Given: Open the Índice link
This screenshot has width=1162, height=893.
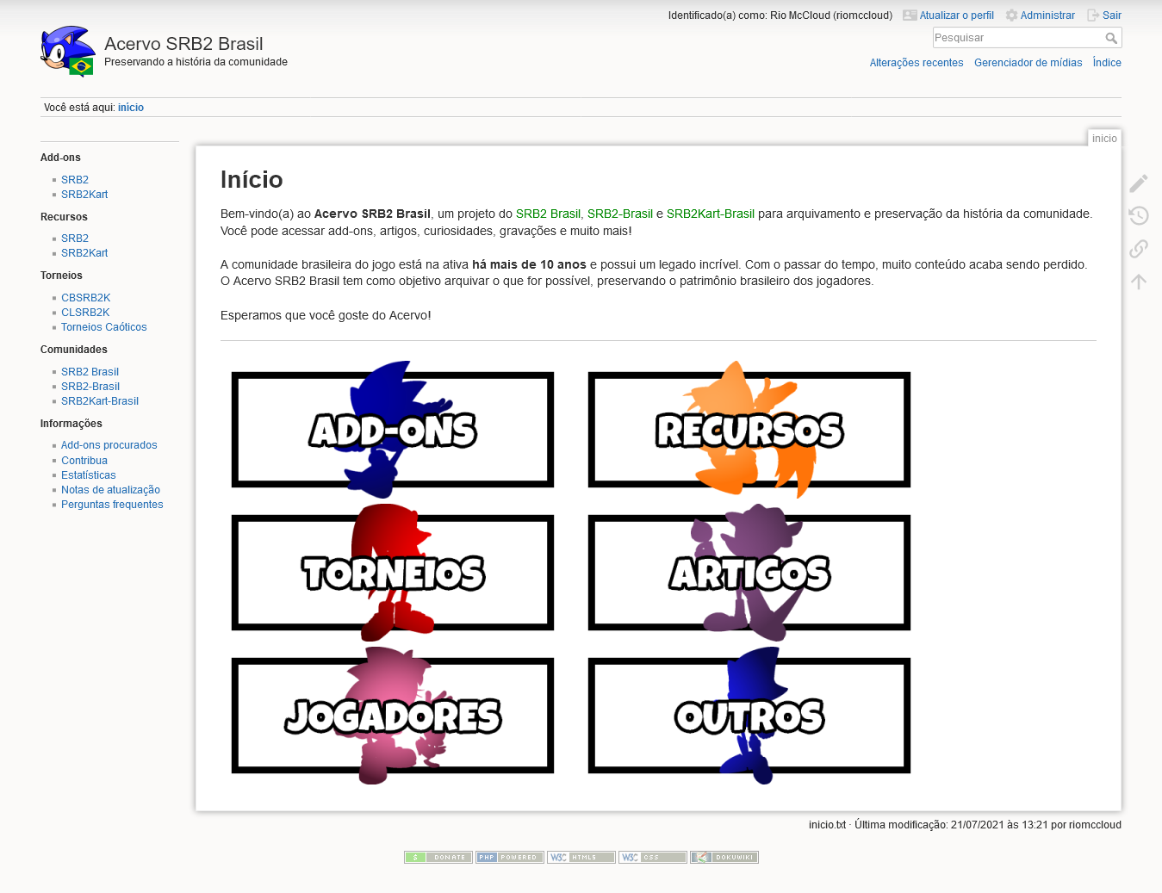Looking at the screenshot, I should [x=1107, y=63].
